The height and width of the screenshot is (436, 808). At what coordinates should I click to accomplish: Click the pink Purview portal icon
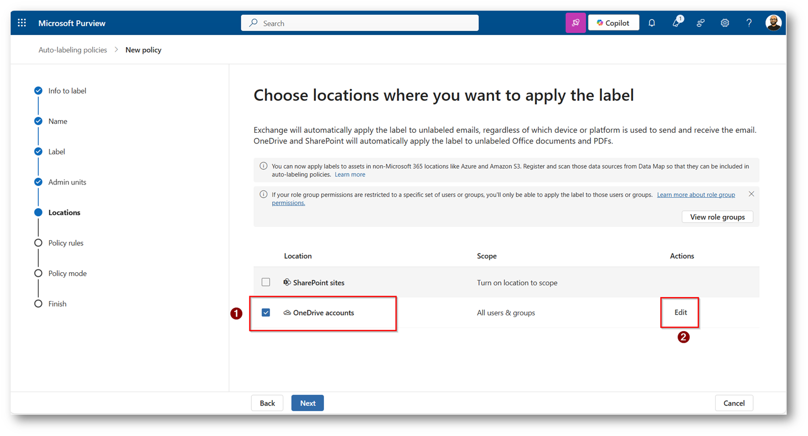coord(575,23)
